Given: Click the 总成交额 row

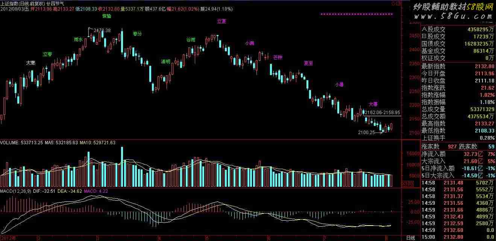Looking at the screenshot, I should click(458, 116).
